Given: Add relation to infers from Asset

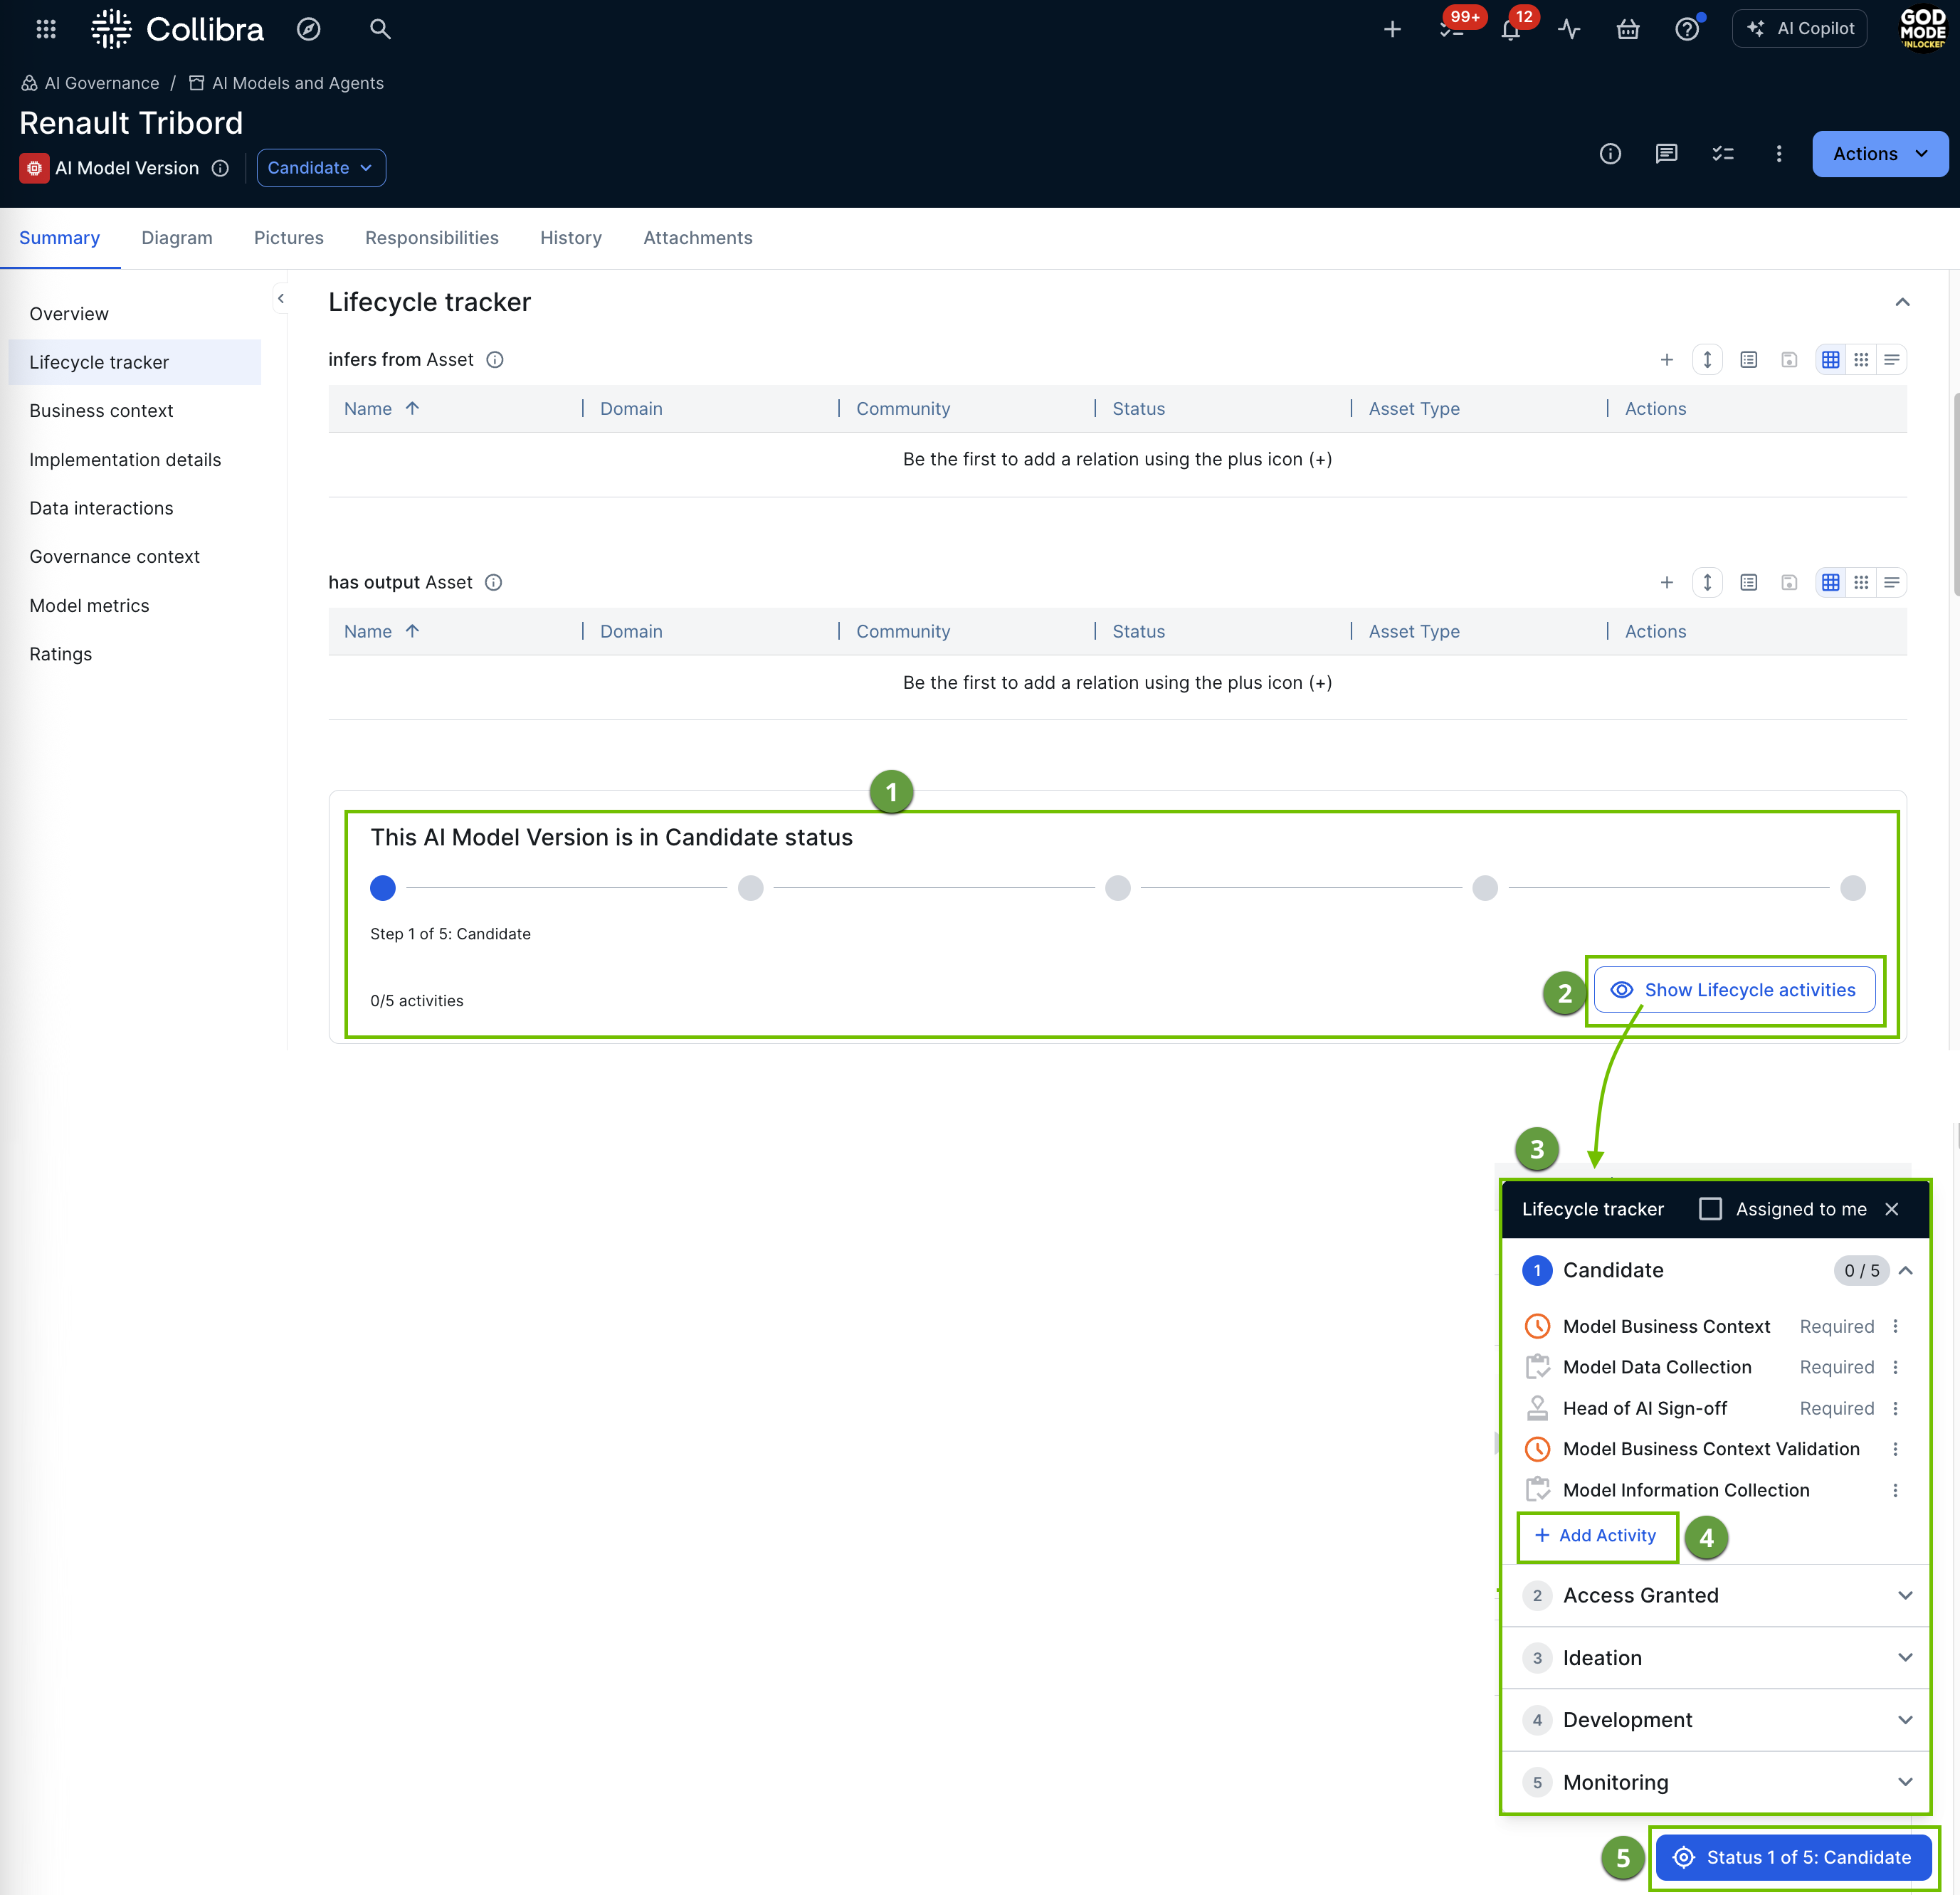Looking at the screenshot, I should (1666, 360).
